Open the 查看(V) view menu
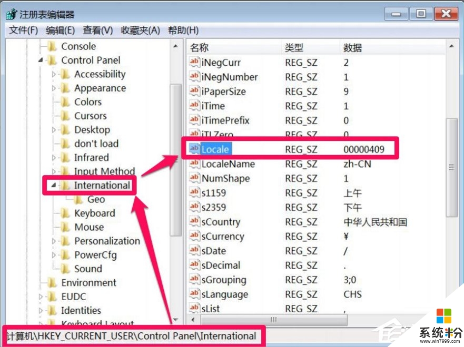The height and width of the screenshot is (347, 464). (x=98, y=30)
